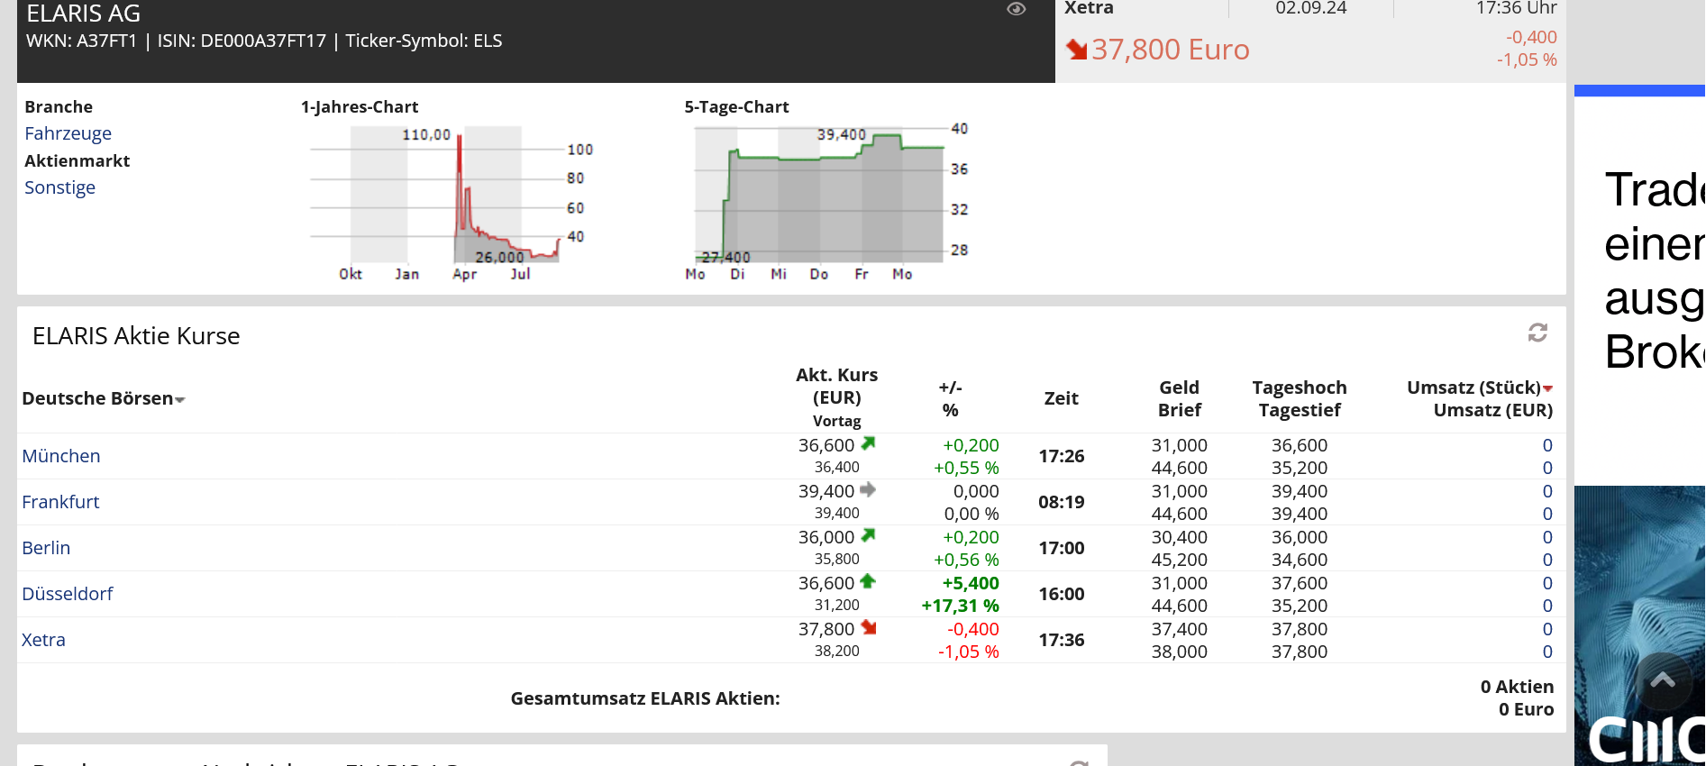Image resolution: width=1706 pixels, height=766 pixels.
Task: Click the green up arrow in München row
Action: pyautogui.click(x=868, y=443)
